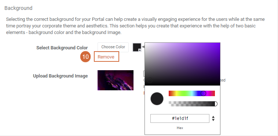Click the opacity slider's handle at right end

215,104
